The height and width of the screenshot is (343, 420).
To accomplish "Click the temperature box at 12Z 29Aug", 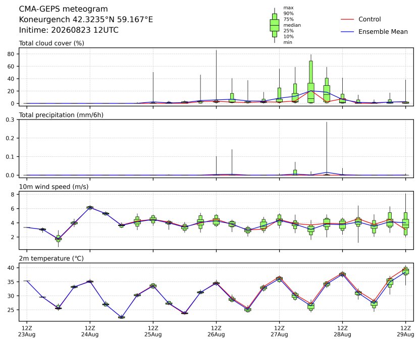I will point(406,271).
